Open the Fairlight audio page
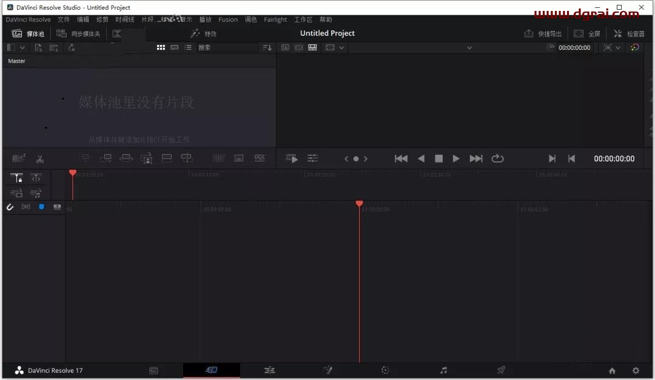The image size is (655, 380). click(443, 370)
